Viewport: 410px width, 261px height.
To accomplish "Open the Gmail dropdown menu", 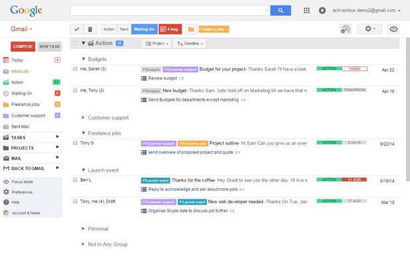I will [x=21, y=29].
